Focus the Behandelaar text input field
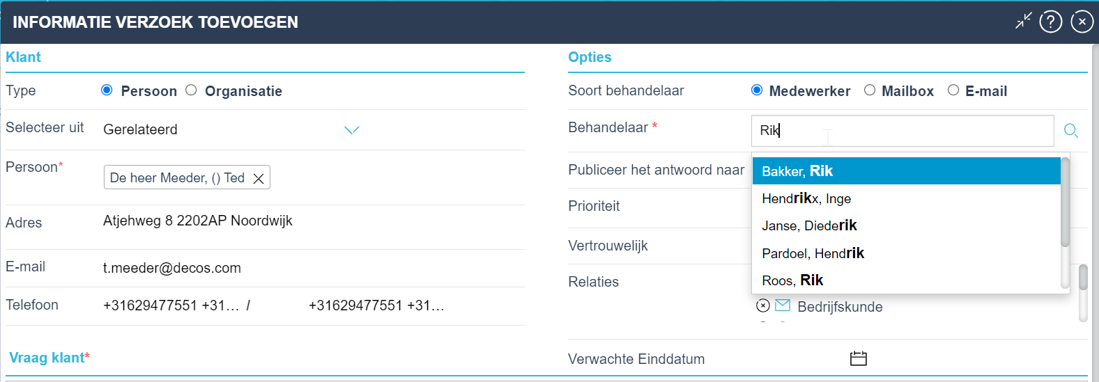 (x=902, y=130)
